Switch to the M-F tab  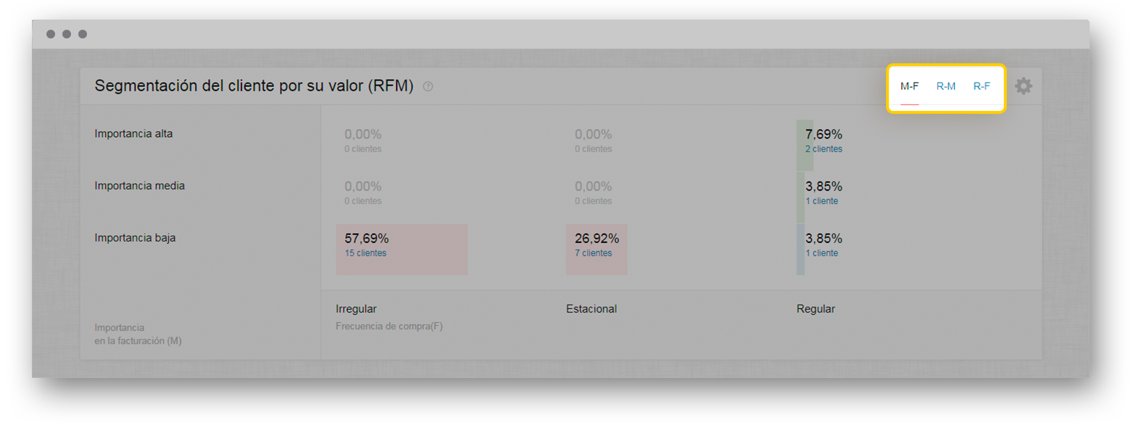point(910,86)
